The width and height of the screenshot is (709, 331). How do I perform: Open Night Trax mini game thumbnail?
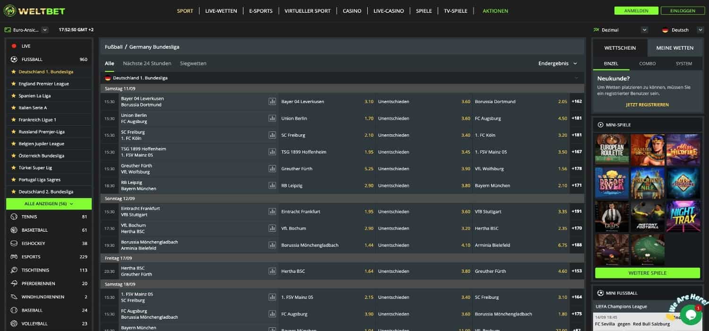(x=683, y=216)
